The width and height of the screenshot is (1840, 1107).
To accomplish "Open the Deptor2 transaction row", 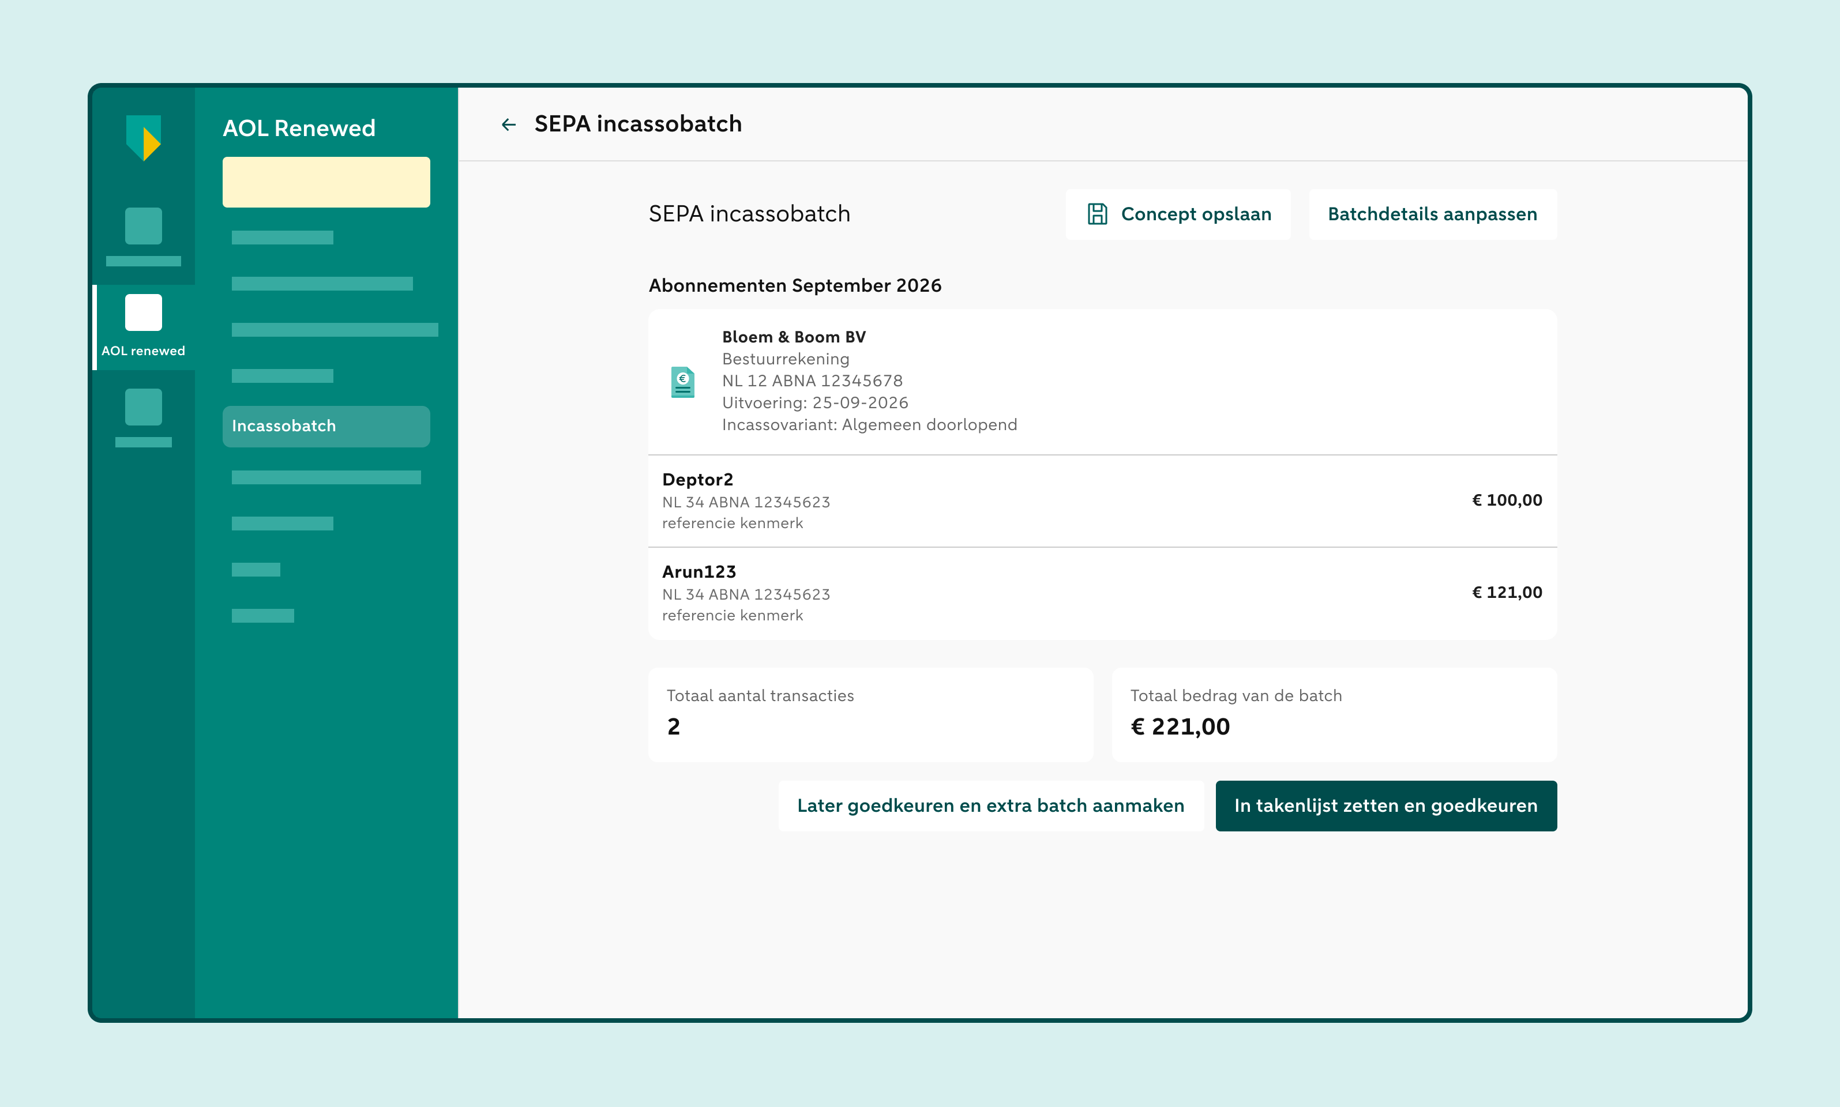I will pyautogui.click(x=1102, y=501).
